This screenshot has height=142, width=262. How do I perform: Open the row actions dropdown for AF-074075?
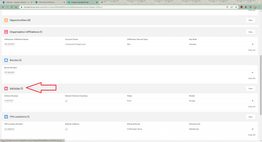(253, 44)
